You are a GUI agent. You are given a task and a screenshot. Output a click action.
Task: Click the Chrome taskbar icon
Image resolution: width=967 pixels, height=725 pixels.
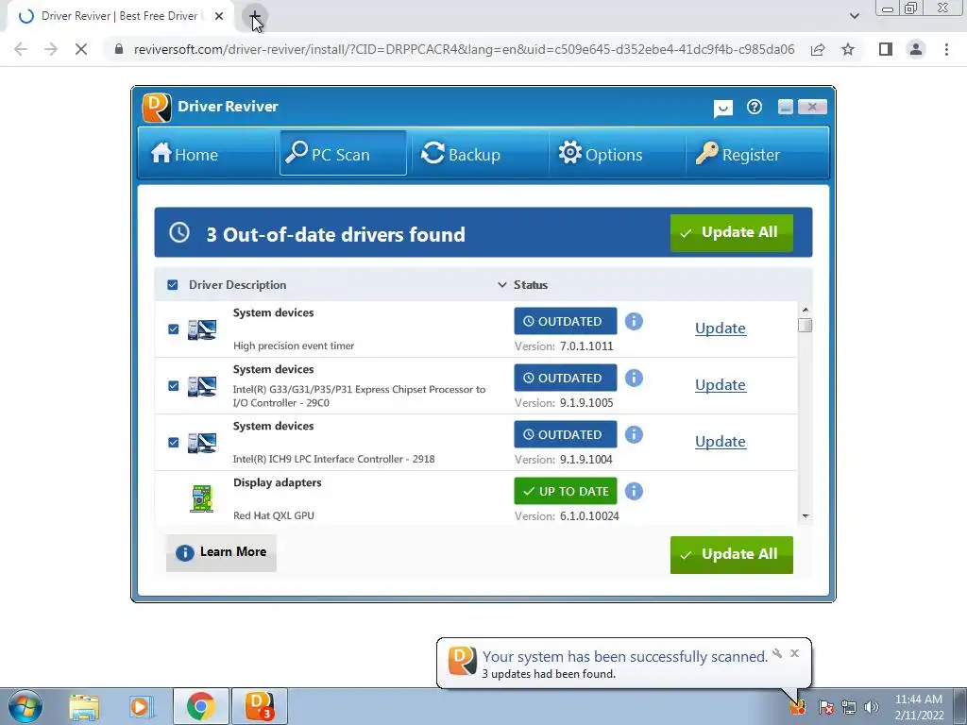tap(200, 706)
